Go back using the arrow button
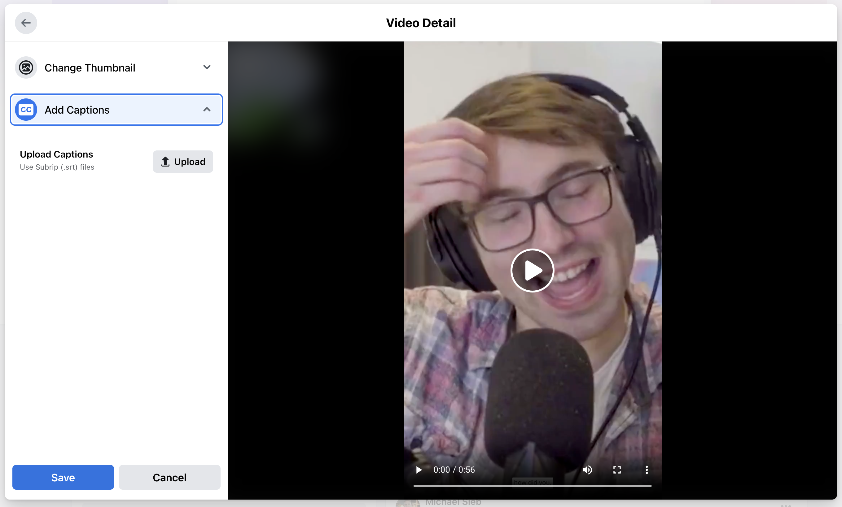 coord(26,23)
